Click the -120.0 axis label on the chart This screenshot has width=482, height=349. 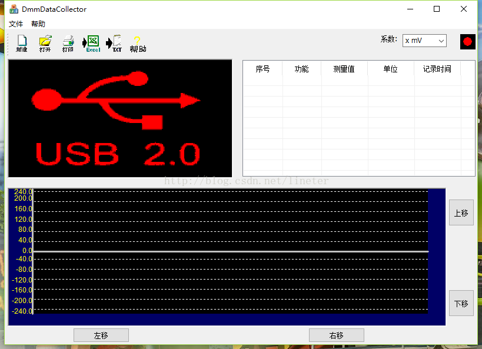pyautogui.click(x=22, y=280)
